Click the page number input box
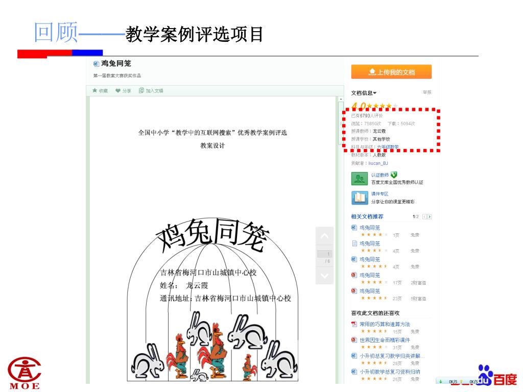523x392 pixels. (324, 254)
